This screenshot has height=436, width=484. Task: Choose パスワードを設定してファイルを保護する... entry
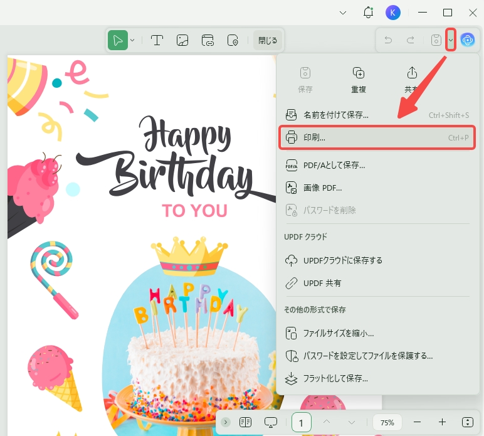pyautogui.click(x=377, y=356)
